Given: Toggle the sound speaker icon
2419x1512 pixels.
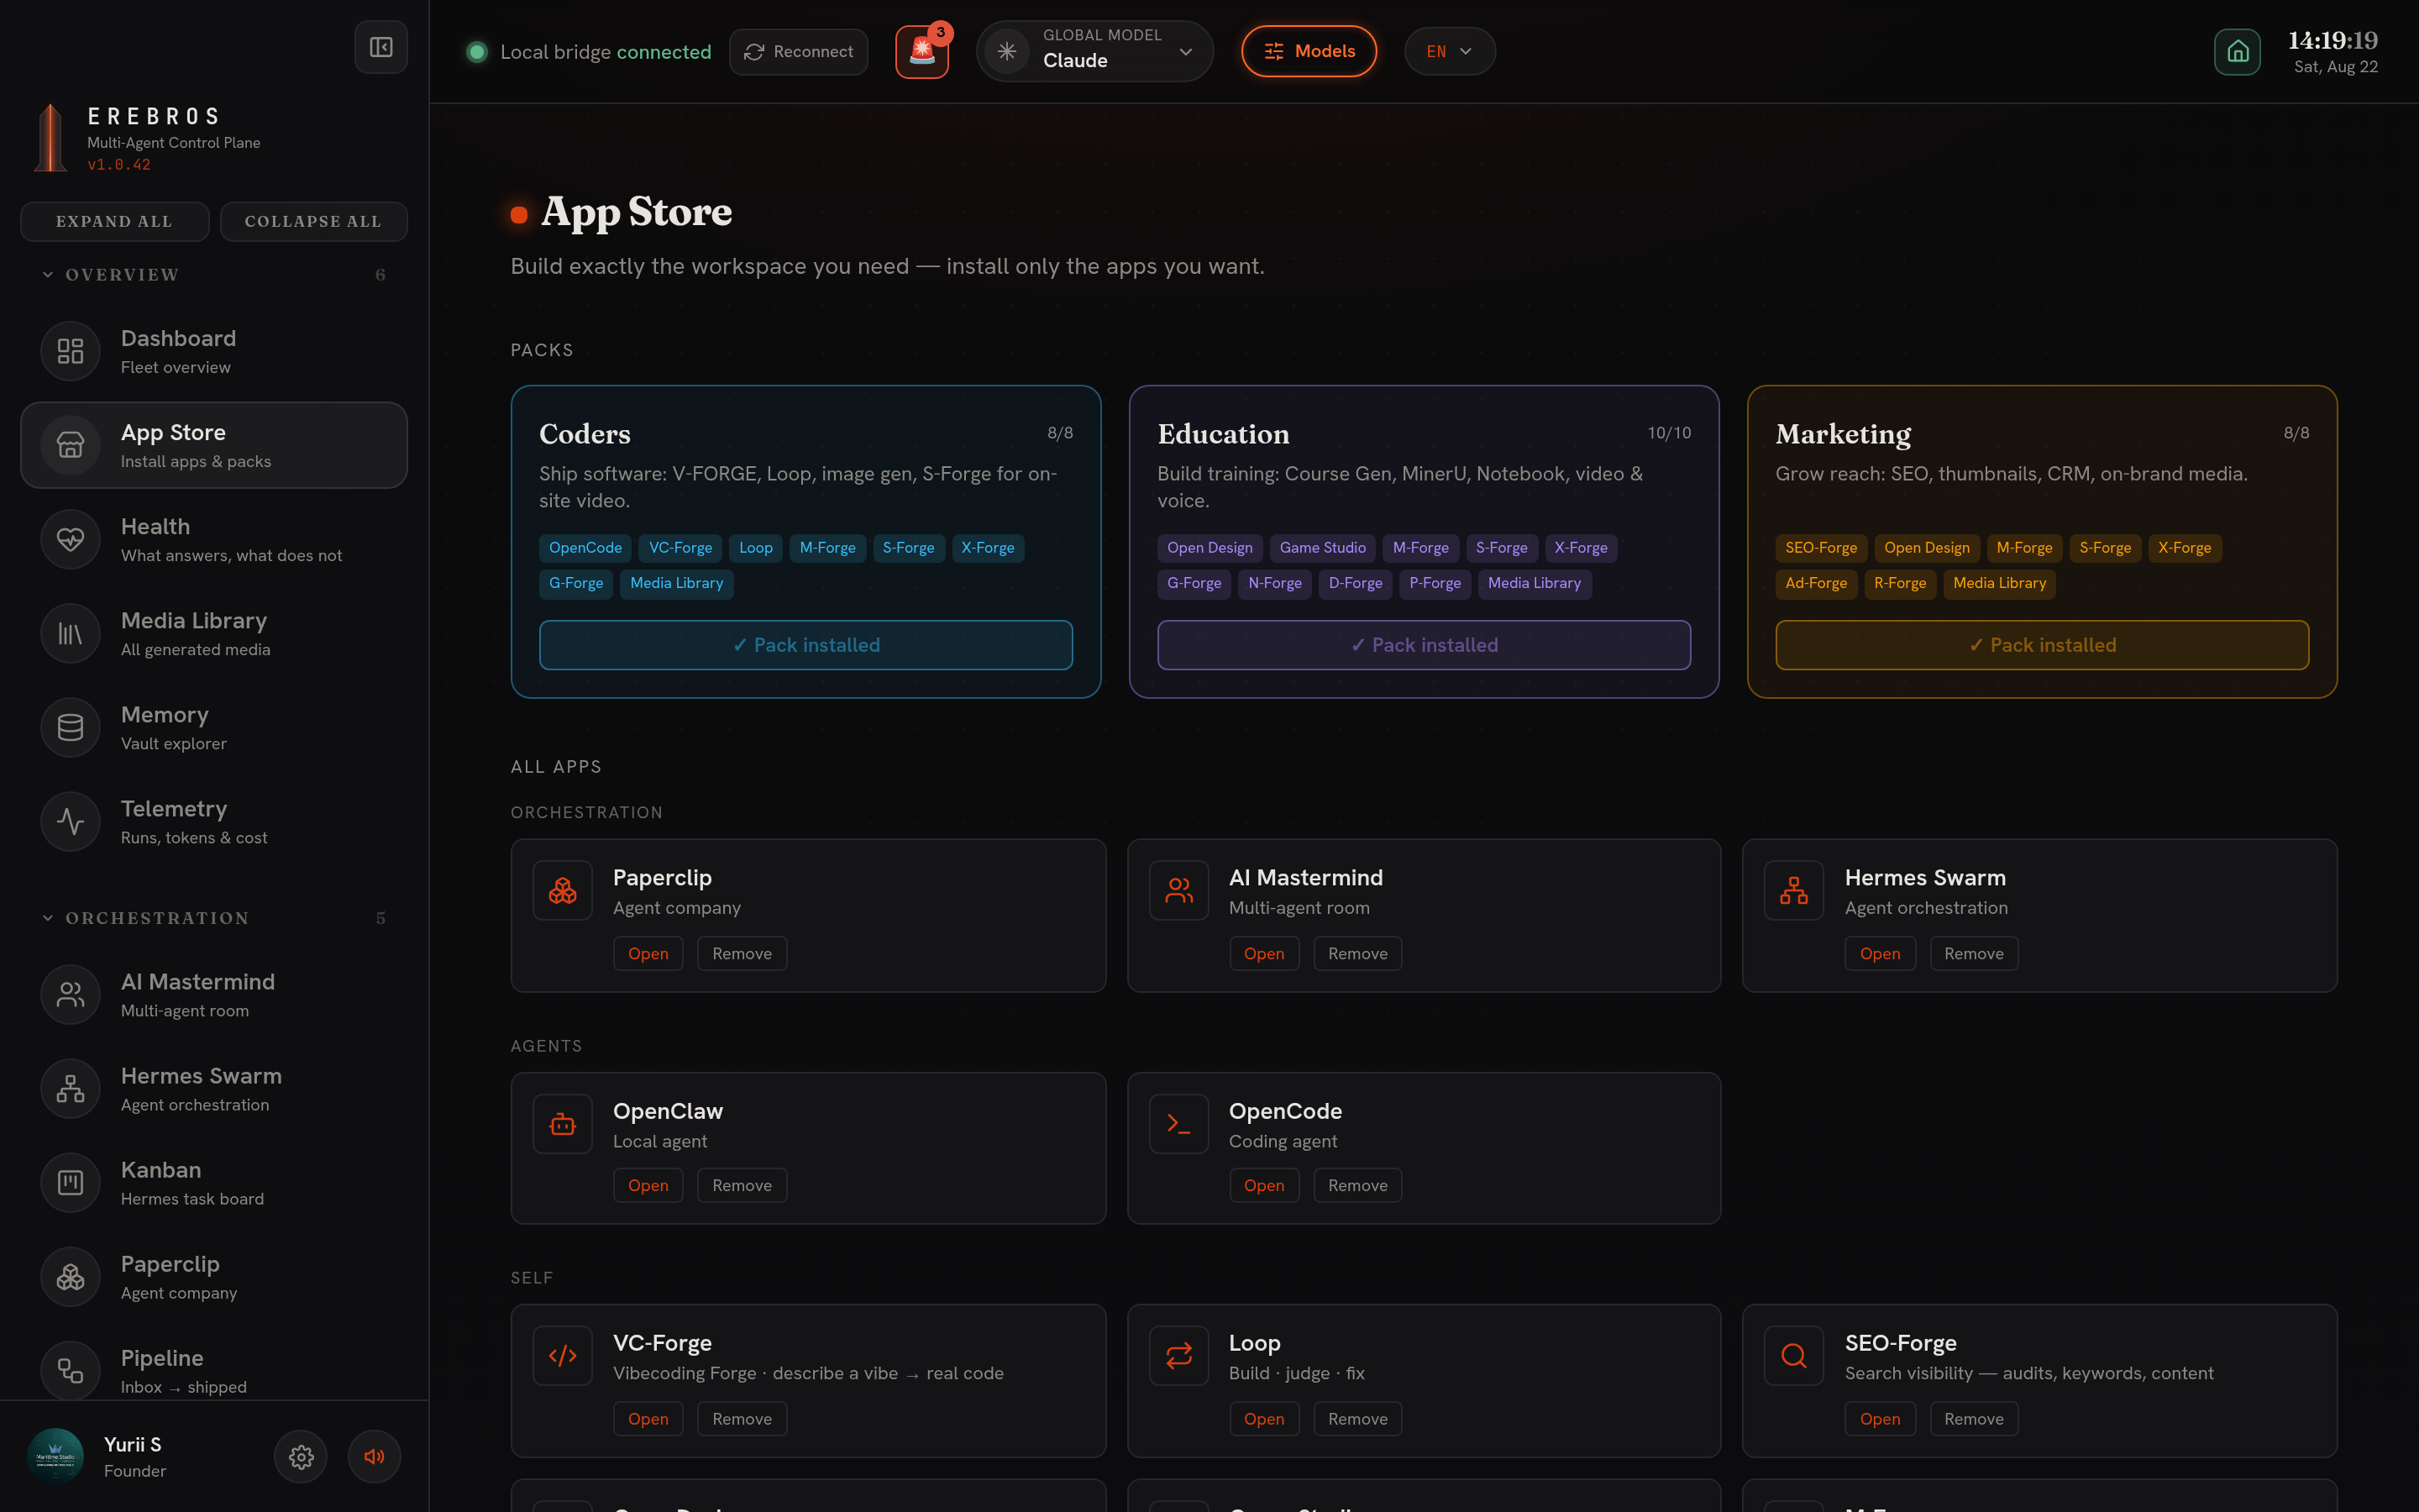Looking at the screenshot, I should (375, 1457).
